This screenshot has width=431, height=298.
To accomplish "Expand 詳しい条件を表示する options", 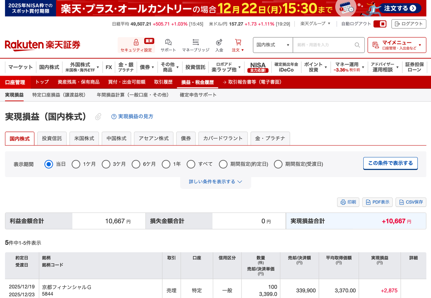I will pyautogui.click(x=215, y=181).
